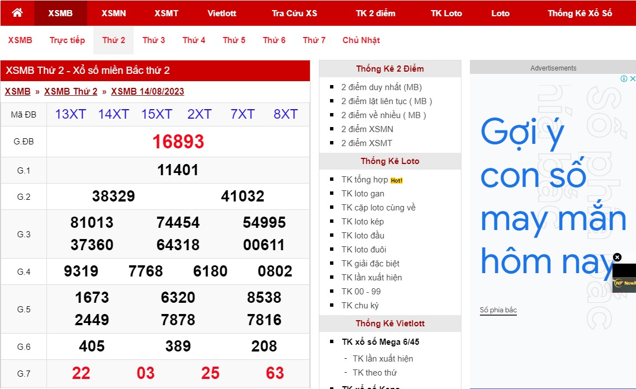Screen dimensions: 636x389
Task: Select the Trực tiếp tab
Action: coord(67,40)
